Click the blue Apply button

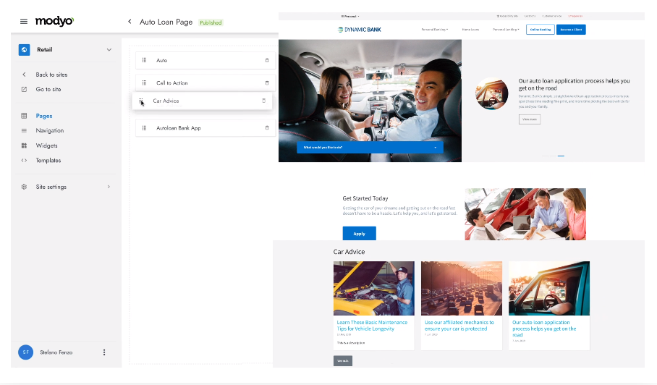[359, 234]
